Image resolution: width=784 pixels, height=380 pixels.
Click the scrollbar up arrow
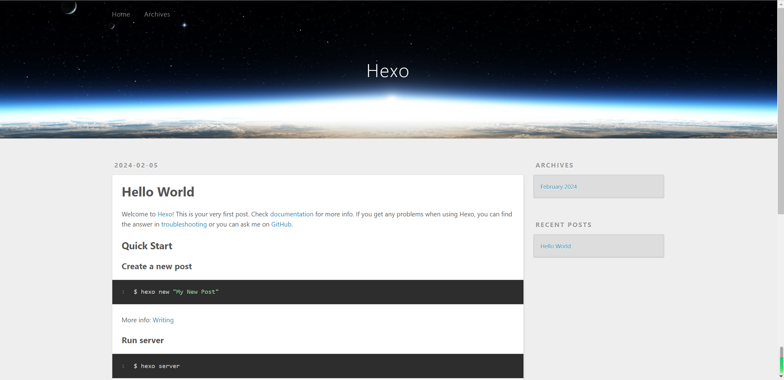(781, 4)
